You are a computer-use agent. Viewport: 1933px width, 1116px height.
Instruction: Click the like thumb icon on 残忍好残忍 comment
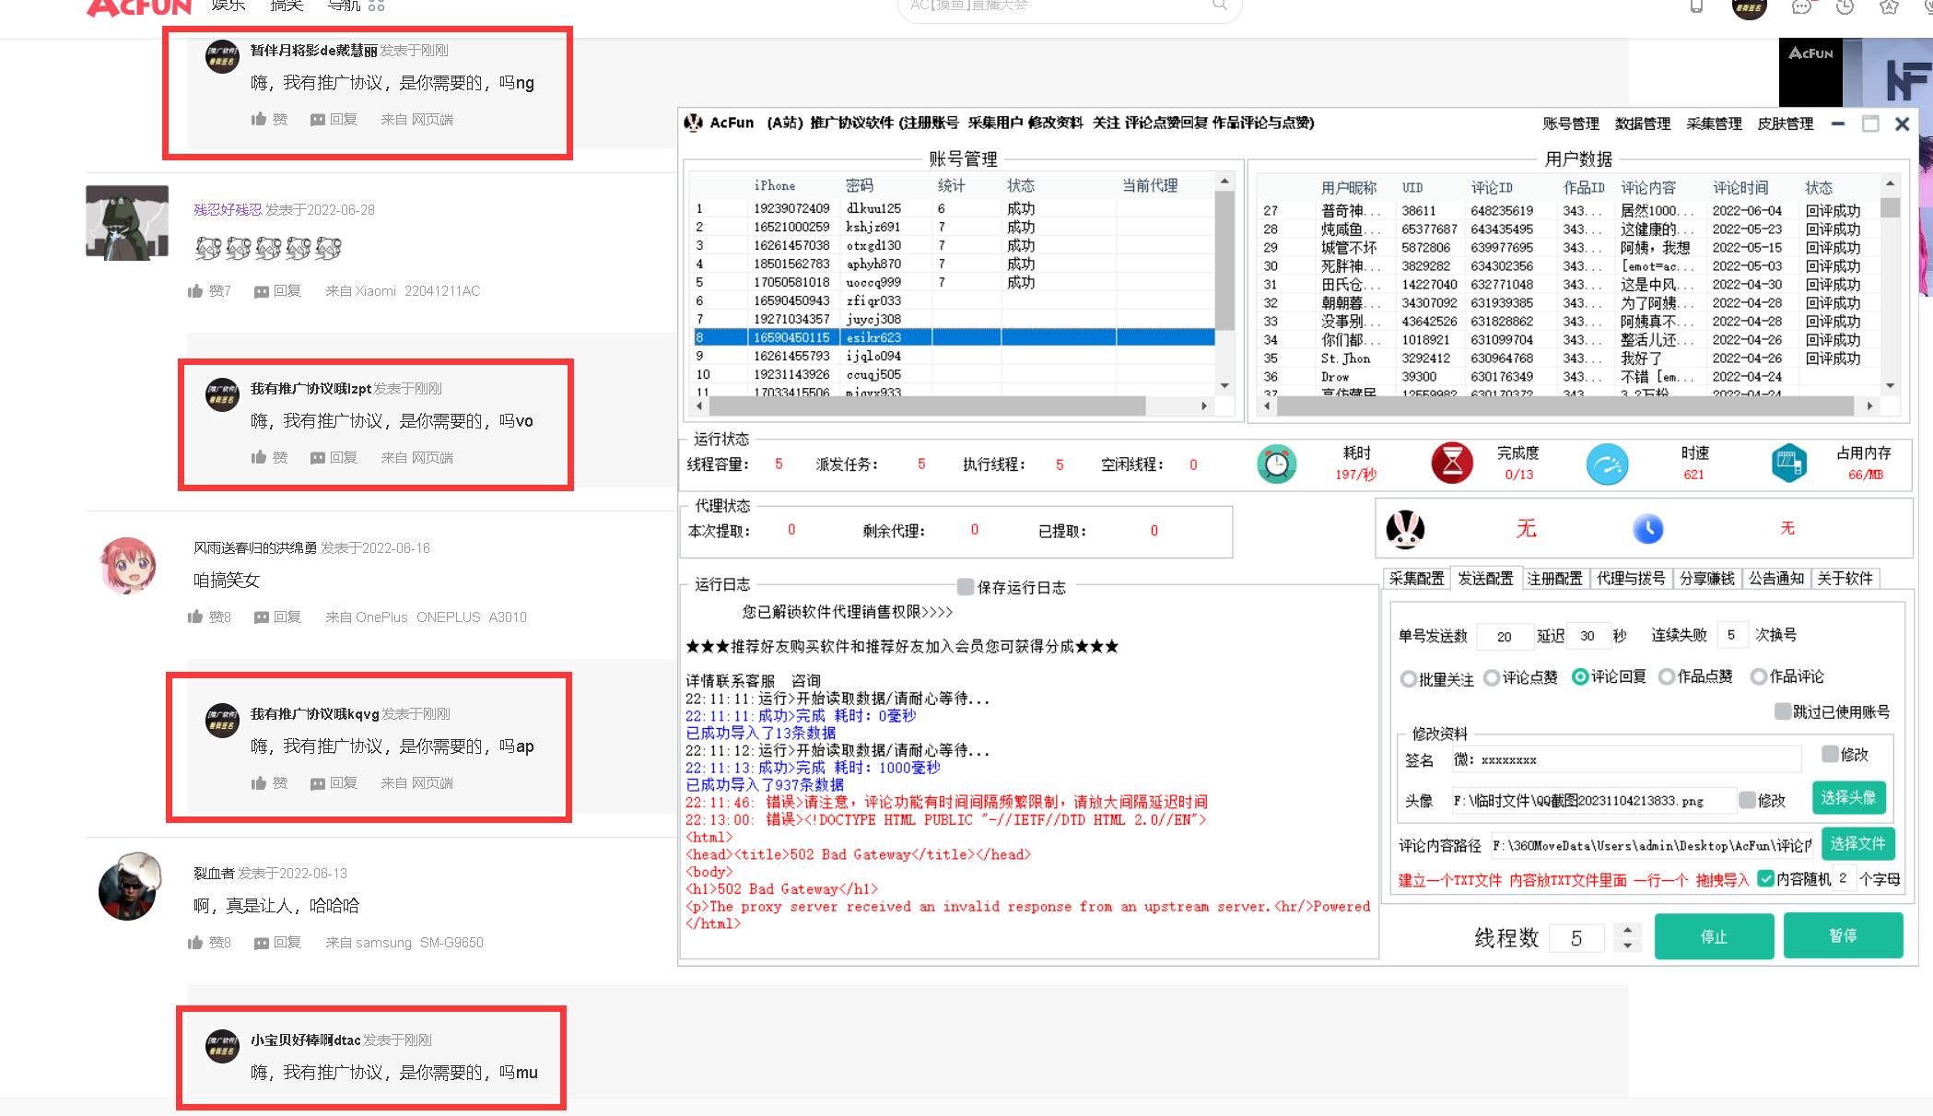tap(195, 291)
